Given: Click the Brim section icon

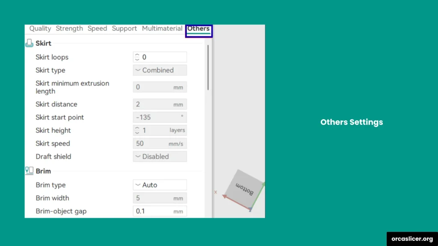Looking at the screenshot, I should click(29, 171).
